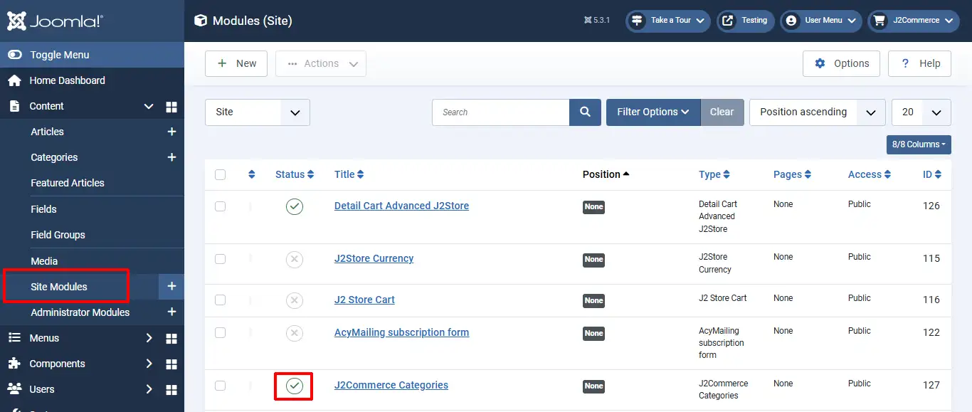Sort by Status column
972x412 pixels.
295,175
